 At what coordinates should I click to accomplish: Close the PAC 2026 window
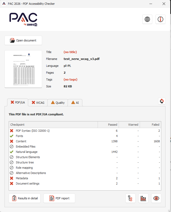pyautogui.click(x=164, y=4)
